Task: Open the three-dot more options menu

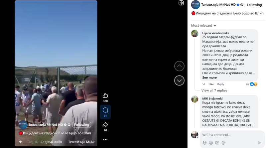Action: [105, 139]
